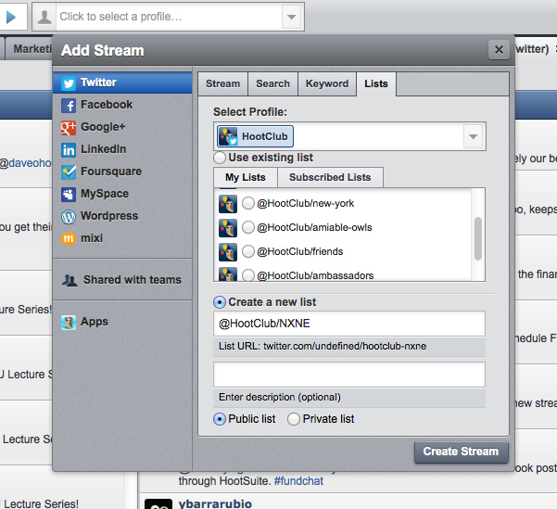Open the Select Profile dropdown arrow
Viewport: 557px width, 509px height.
tap(473, 136)
